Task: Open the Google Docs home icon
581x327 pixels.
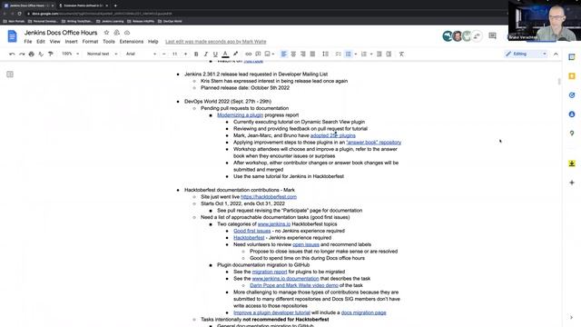Action: pyautogui.click(x=12, y=36)
